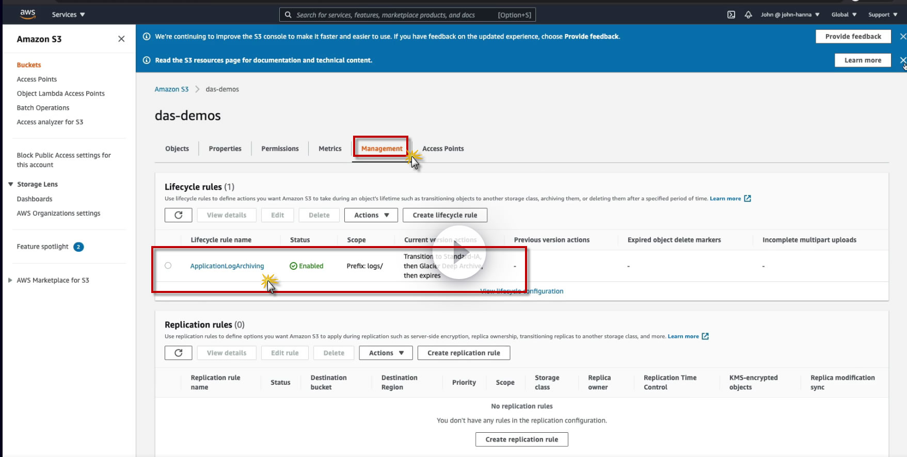Open the replication rules Actions dropdown
This screenshot has height=457, width=907.
[x=386, y=353]
